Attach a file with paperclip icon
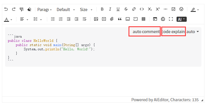This screenshot has height=108, width=211. 112,19
